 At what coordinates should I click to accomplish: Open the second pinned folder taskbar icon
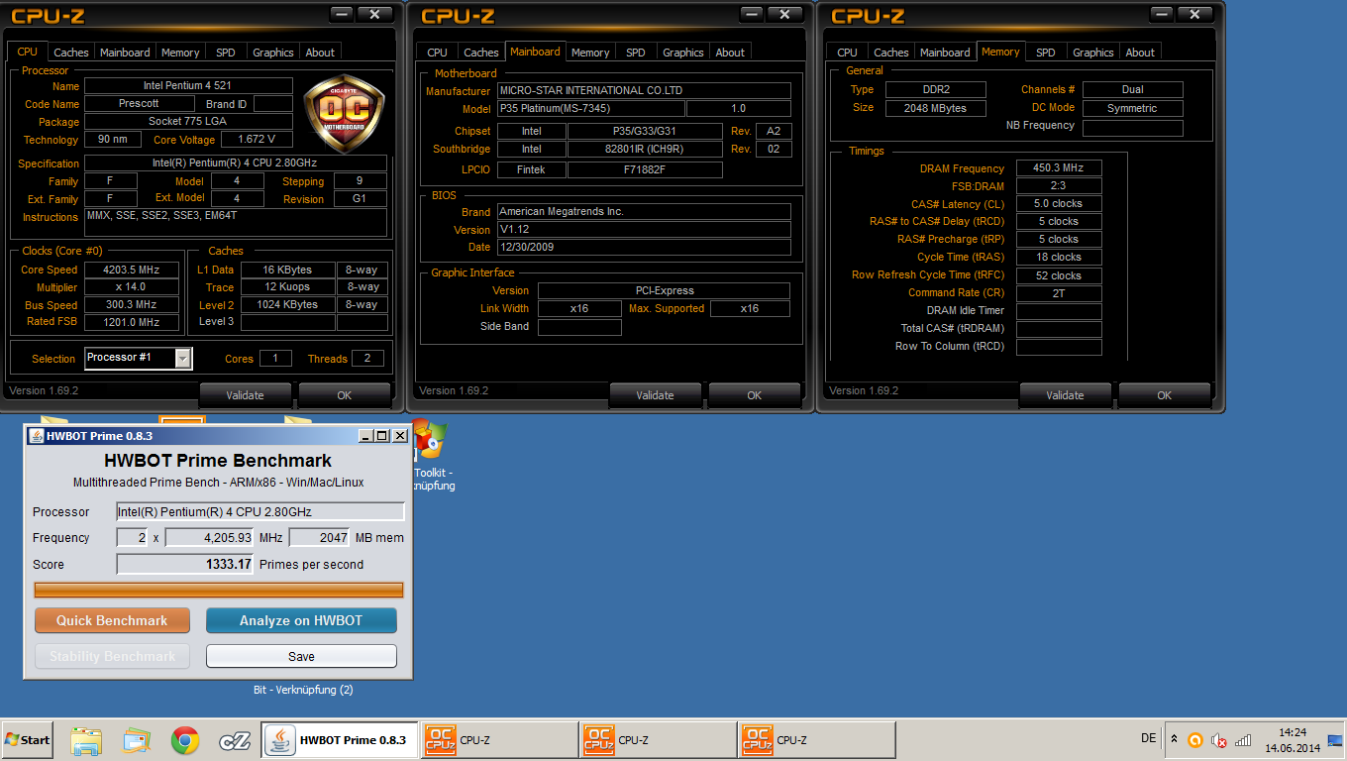(136, 740)
